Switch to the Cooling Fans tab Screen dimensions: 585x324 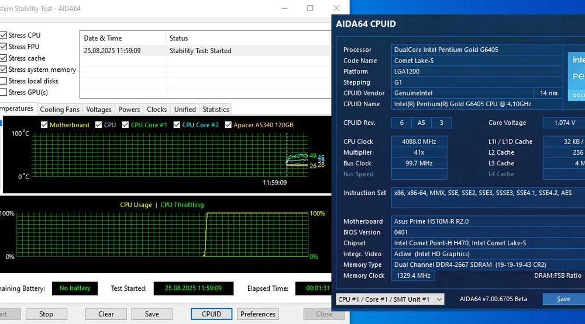(60, 110)
